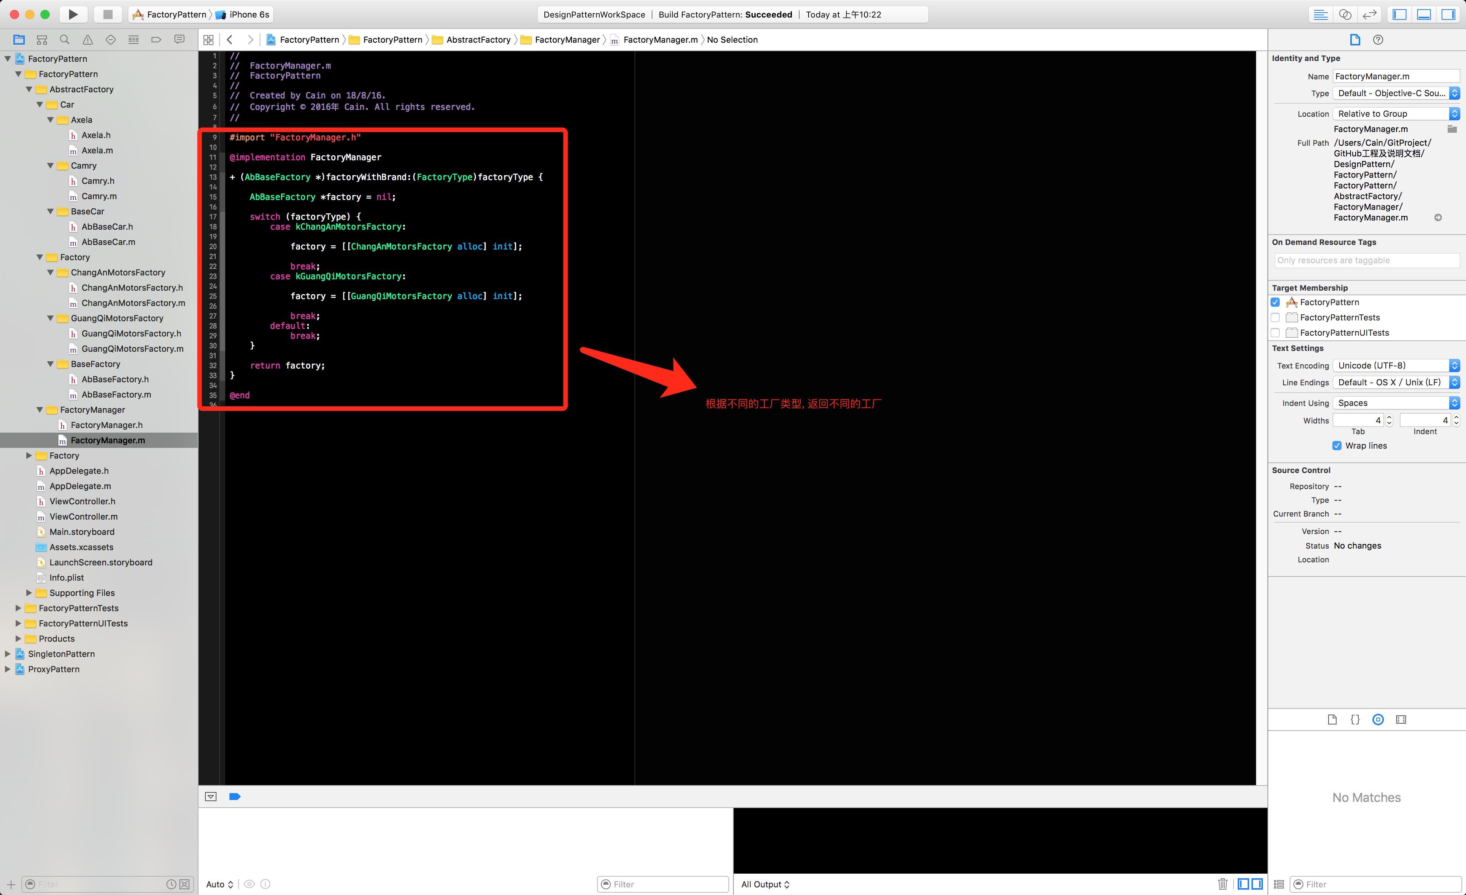Switch to the Assistant editor
The image size is (1466, 895).
point(1345,14)
